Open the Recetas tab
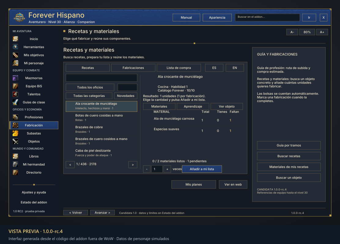 tap(88, 68)
